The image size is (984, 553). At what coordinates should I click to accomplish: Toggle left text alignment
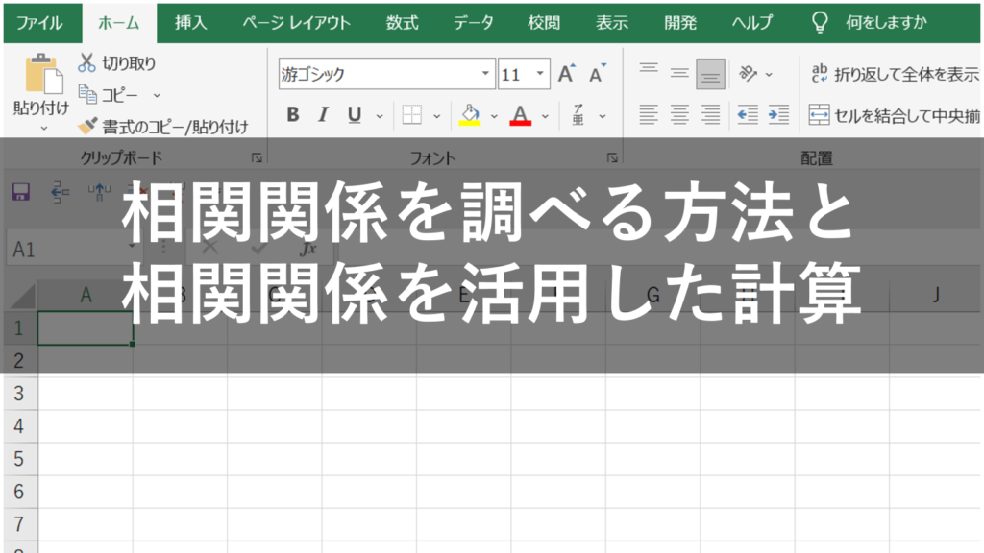pos(649,115)
